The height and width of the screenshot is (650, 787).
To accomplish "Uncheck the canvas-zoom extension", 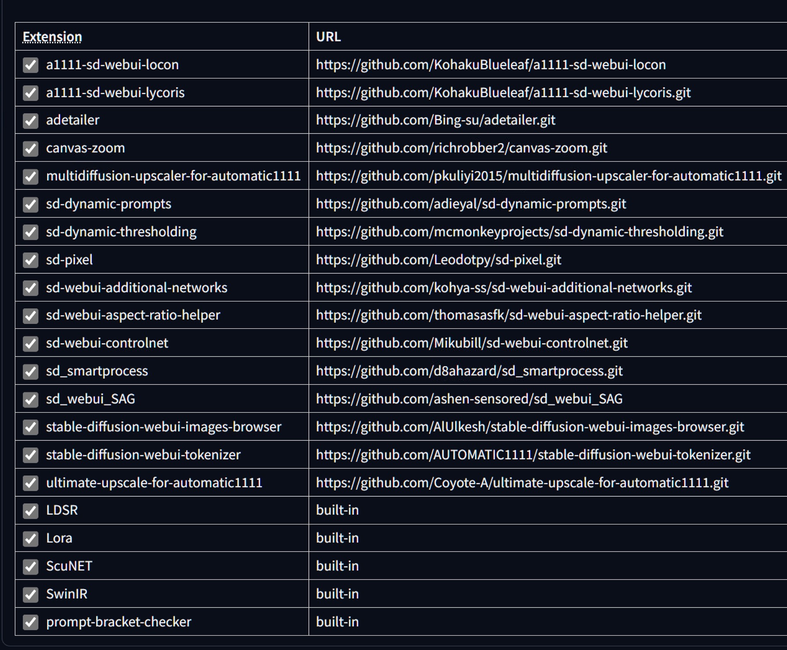I will click(30, 148).
